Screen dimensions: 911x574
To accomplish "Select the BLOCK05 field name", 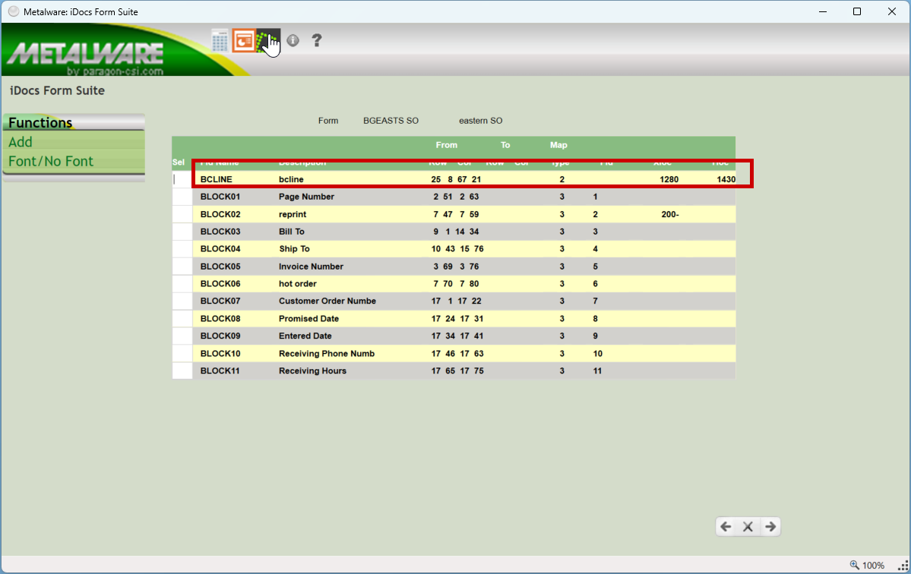I will point(220,266).
